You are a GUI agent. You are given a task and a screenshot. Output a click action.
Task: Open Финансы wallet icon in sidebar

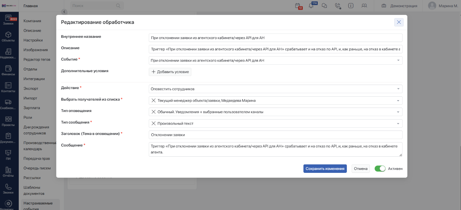tap(8, 70)
